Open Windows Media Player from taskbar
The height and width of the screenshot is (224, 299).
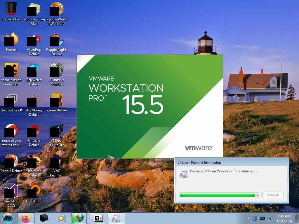point(61,218)
